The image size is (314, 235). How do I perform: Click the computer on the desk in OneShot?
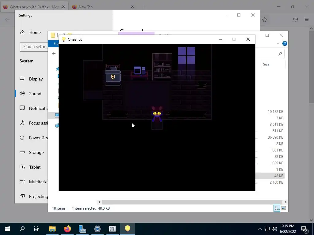[140, 72]
